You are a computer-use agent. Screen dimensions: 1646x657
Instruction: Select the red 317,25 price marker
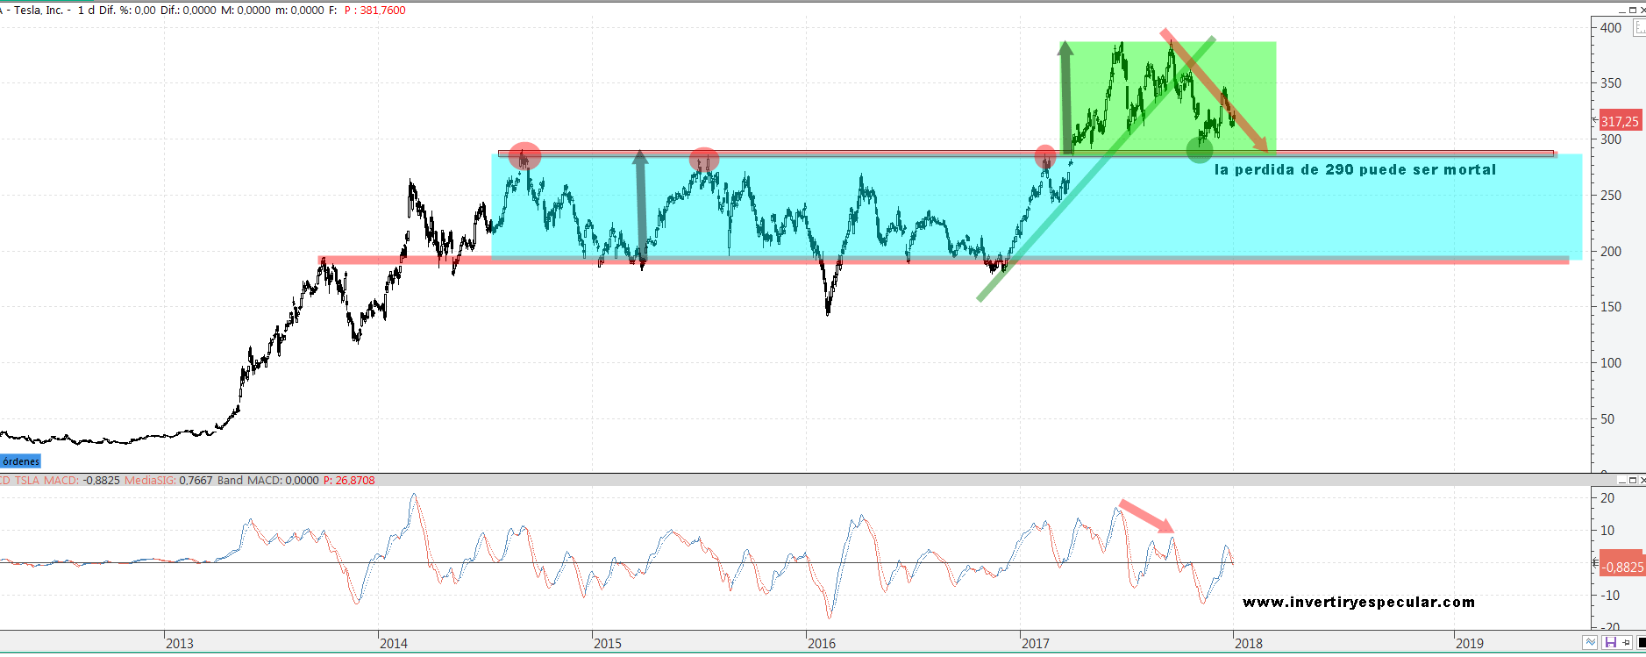tap(1619, 122)
